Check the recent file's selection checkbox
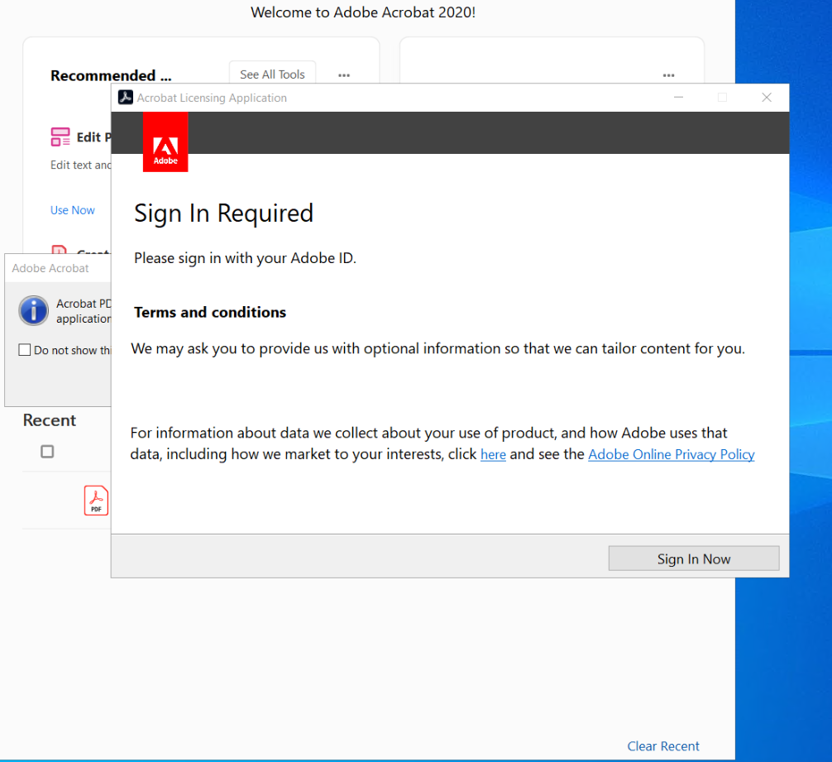 47,451
